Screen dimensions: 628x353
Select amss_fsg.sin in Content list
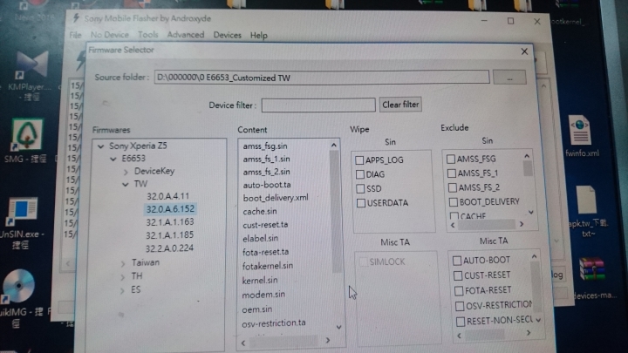[265, 146]
